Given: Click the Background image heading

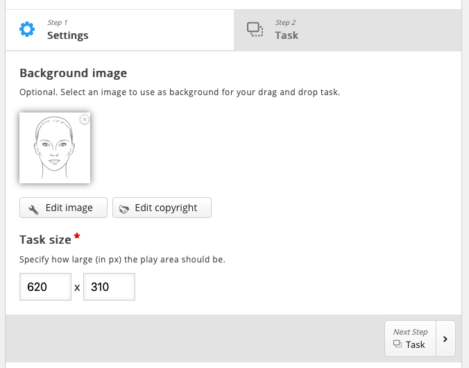Looking at the screenshot, I should coord(74,73).
